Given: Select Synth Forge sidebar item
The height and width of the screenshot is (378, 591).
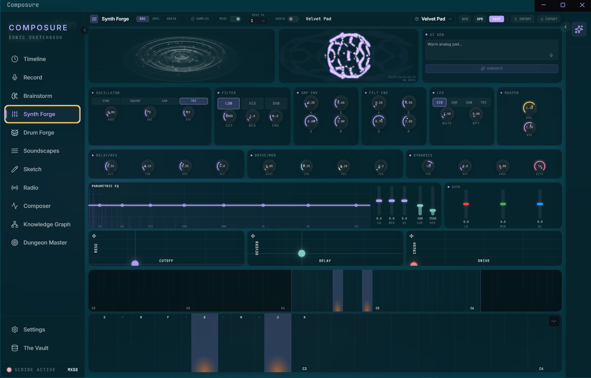Looking at the screenshot, I should pos(42,114).
